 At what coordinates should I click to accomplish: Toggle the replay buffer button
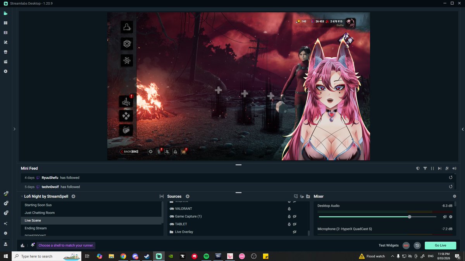[x=417, y=246]
